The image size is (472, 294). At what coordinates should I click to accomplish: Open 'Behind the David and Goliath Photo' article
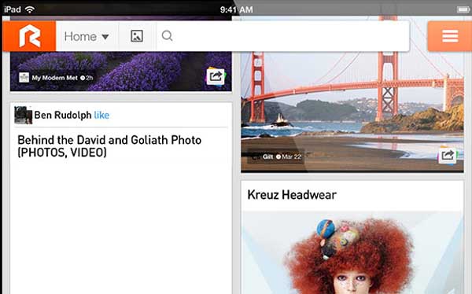tap(109, 146)
